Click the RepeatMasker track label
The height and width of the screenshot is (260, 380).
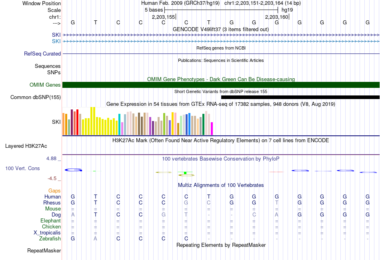(44, 251)
